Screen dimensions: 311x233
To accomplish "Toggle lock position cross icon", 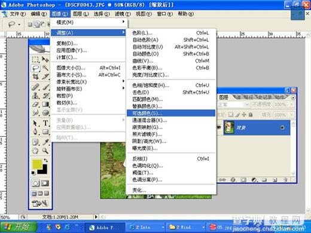I will [244, 115].
